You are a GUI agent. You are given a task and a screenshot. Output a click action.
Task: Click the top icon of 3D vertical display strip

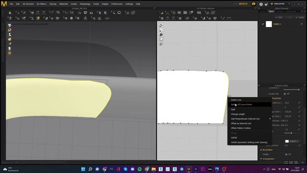tap(10, 25)
